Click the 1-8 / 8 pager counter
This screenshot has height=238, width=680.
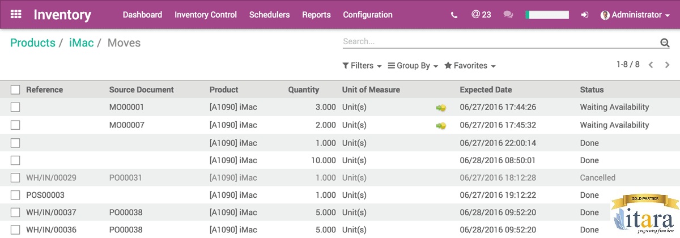pos(628,65)
